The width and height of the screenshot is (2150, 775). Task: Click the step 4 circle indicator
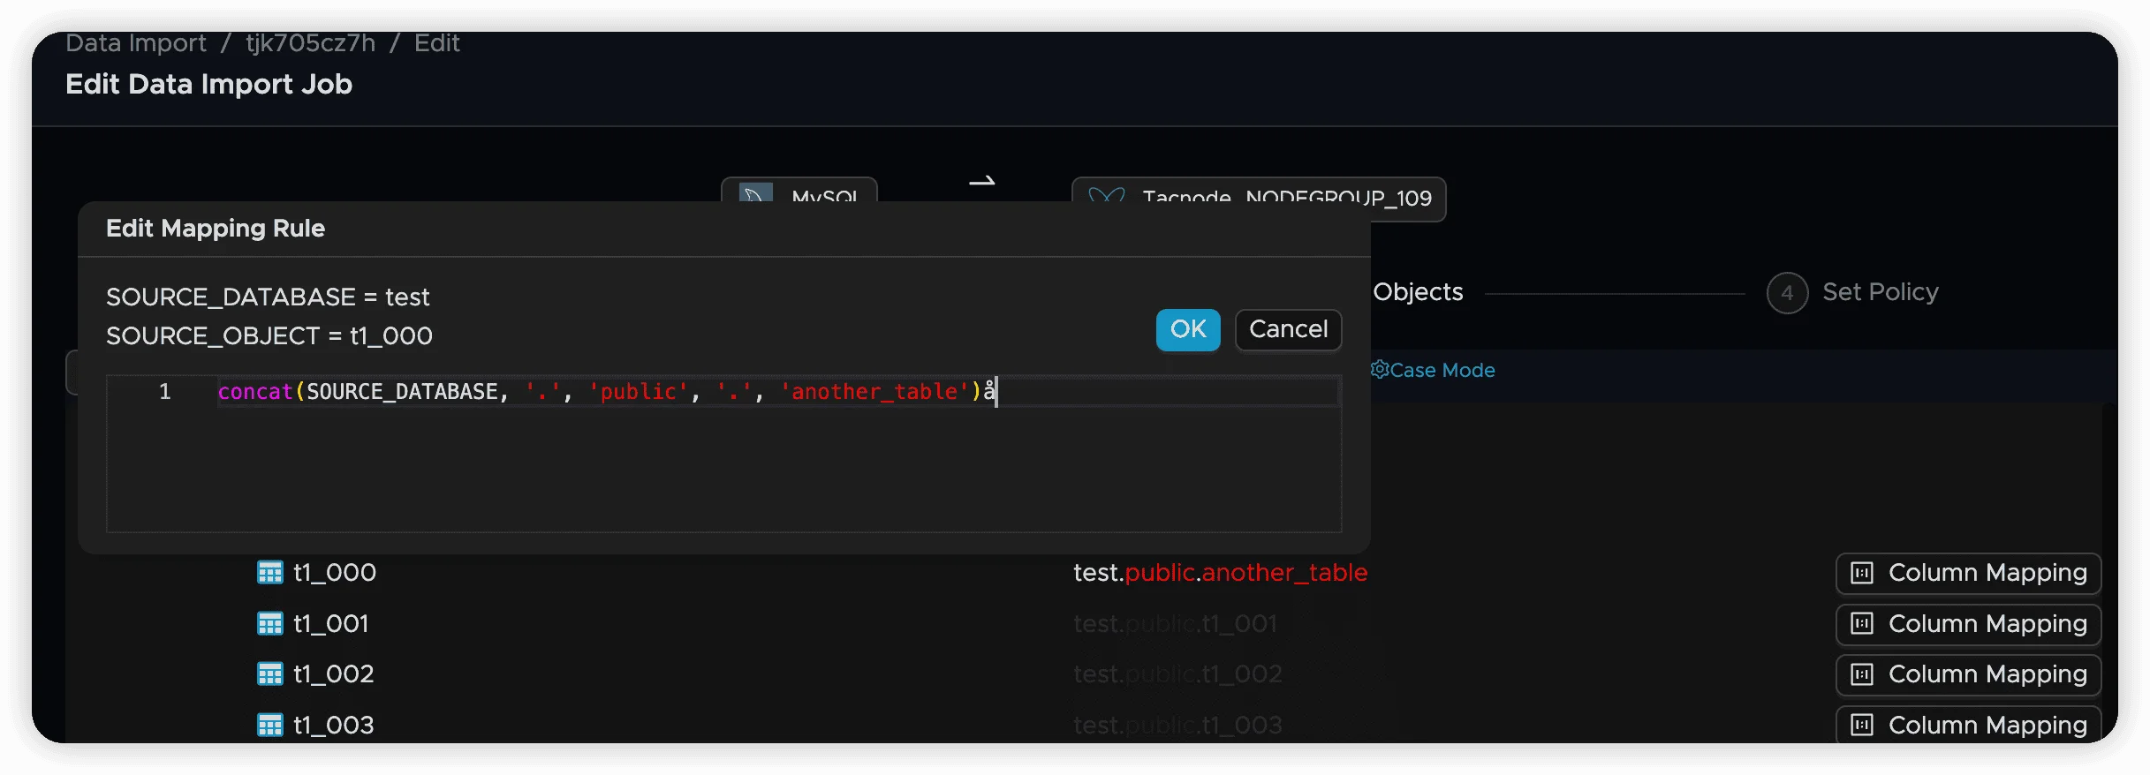click(x=1787, y=293)
